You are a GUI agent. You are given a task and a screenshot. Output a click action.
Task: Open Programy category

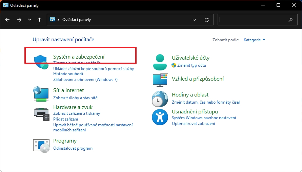(x=65, y=141)
